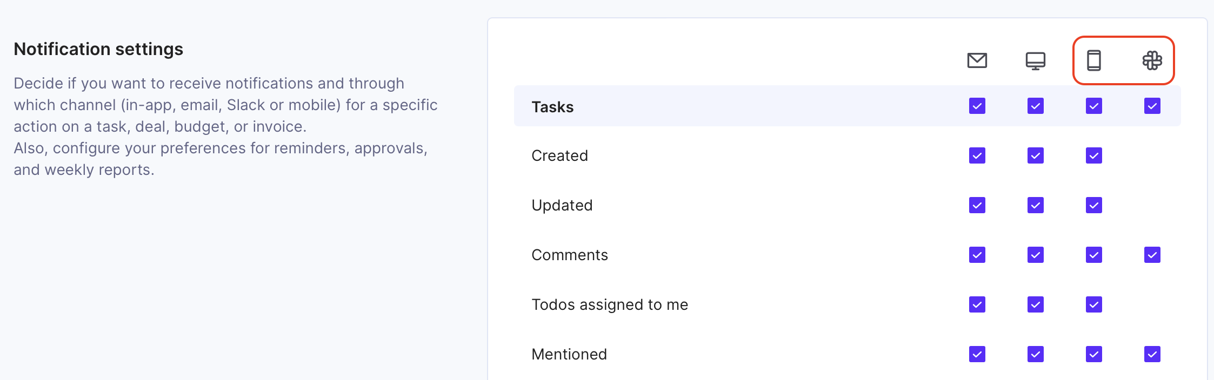This screenshot has height=380, width=1214.
Task: Click the mobile phone channel icon
Action: 1093,60
